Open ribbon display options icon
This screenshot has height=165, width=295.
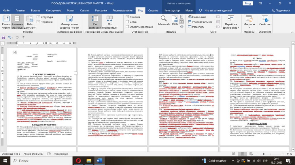260,3
